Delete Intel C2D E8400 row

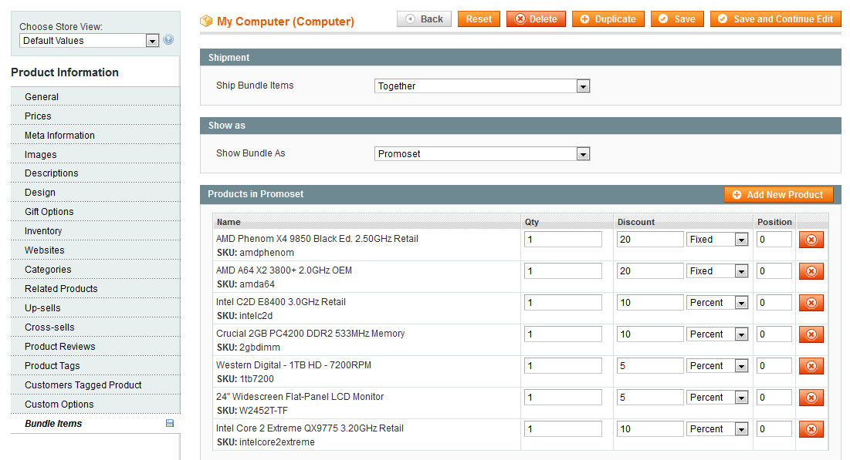click(811, 303)
